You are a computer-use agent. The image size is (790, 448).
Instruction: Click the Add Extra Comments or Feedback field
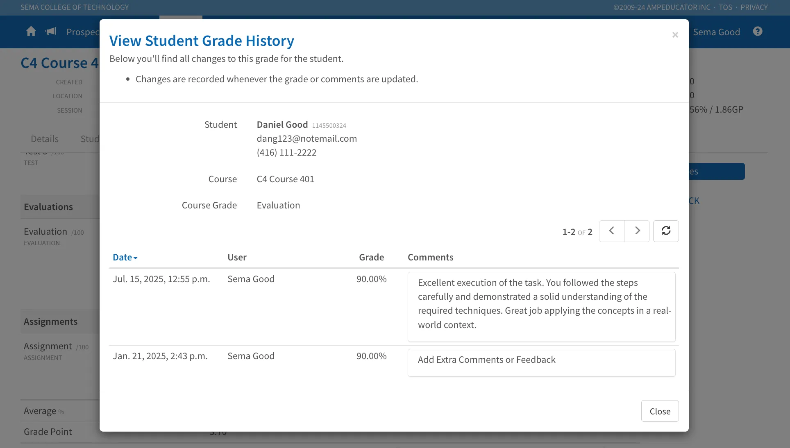pos(541,363)
